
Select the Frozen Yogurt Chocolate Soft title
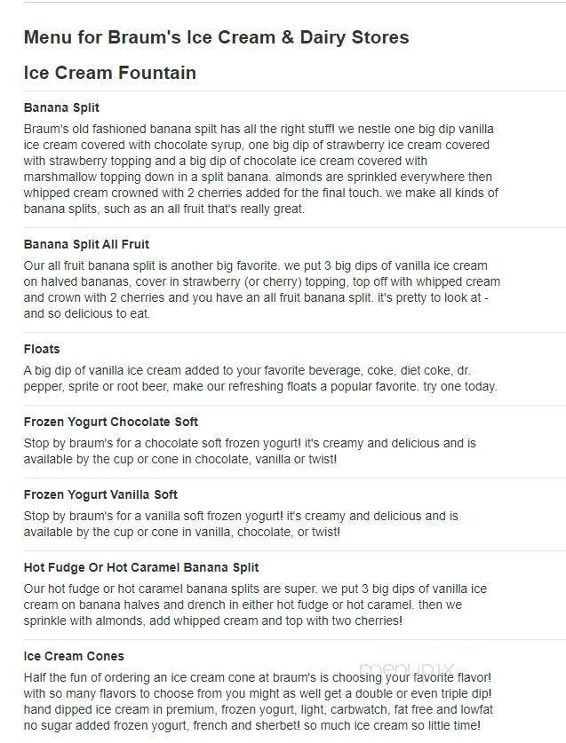pyautogui.click(x=111, y=422)
